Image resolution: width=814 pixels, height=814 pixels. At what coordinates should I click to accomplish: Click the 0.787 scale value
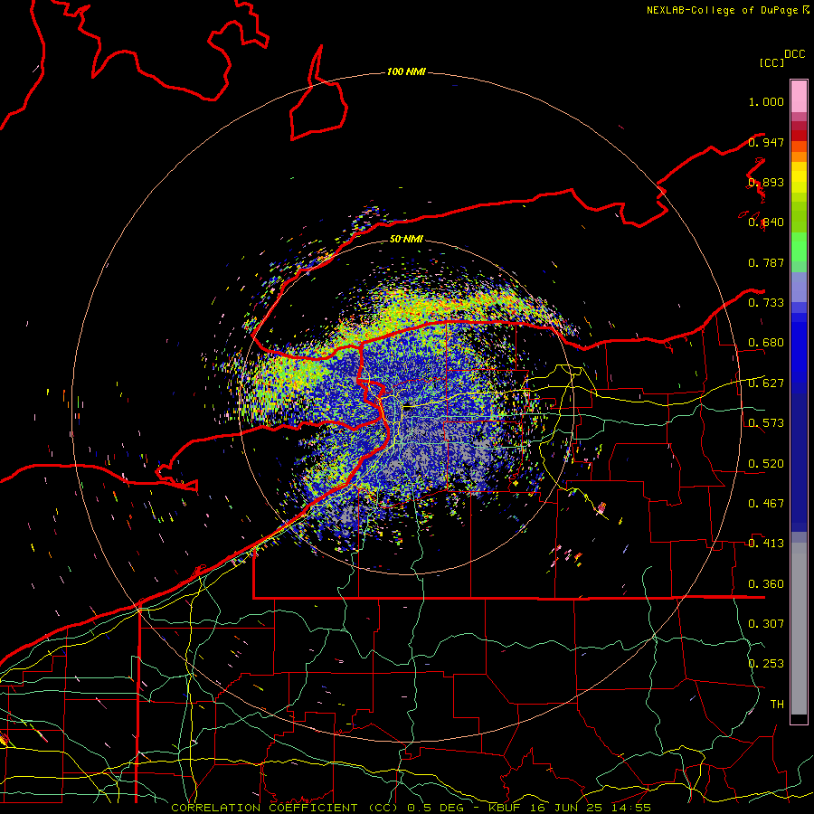coord(766,262)
